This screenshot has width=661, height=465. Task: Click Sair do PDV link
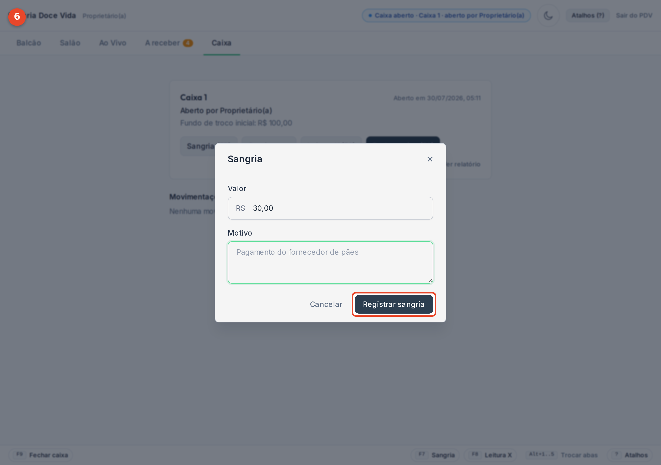[634, 16]
